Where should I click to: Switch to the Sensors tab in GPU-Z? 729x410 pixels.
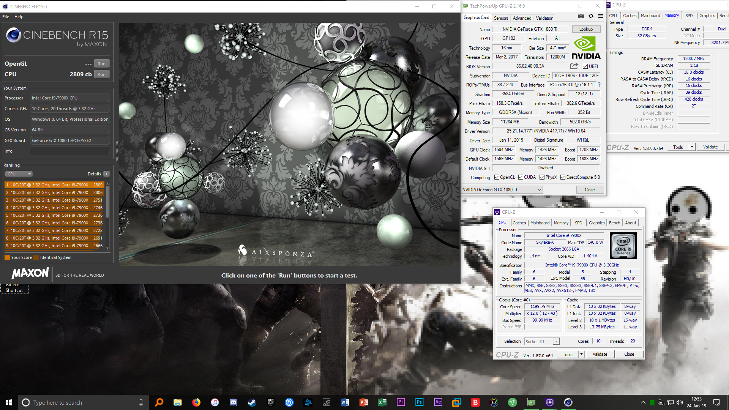[501, 18]
